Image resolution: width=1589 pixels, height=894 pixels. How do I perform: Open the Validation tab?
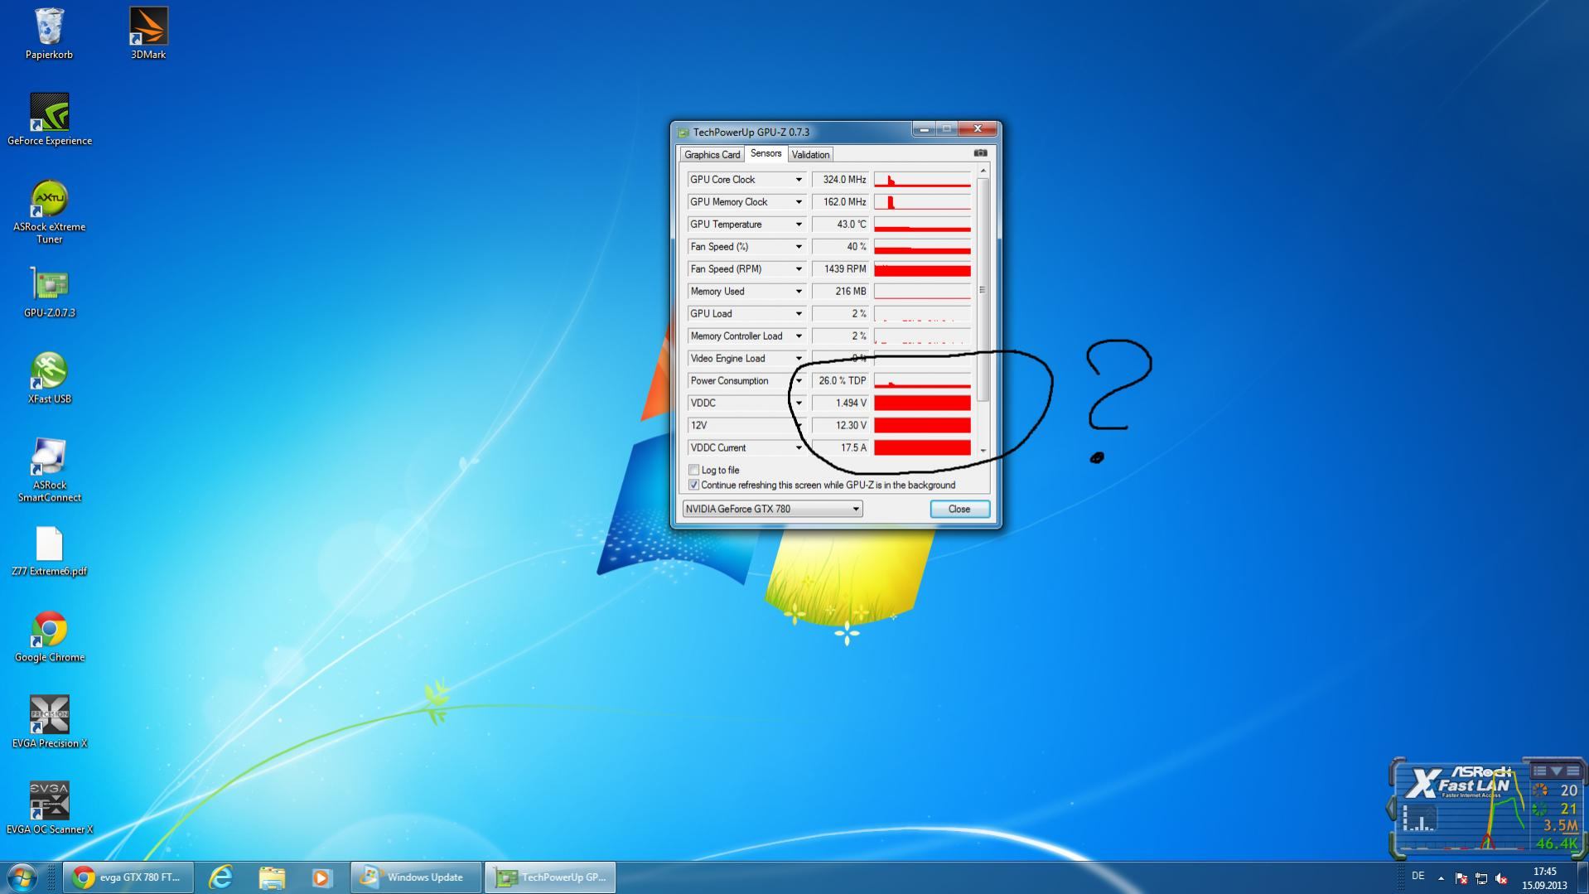pos(810,154)
